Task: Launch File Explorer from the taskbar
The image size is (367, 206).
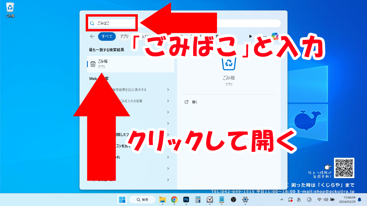Action: click(163, 200)
